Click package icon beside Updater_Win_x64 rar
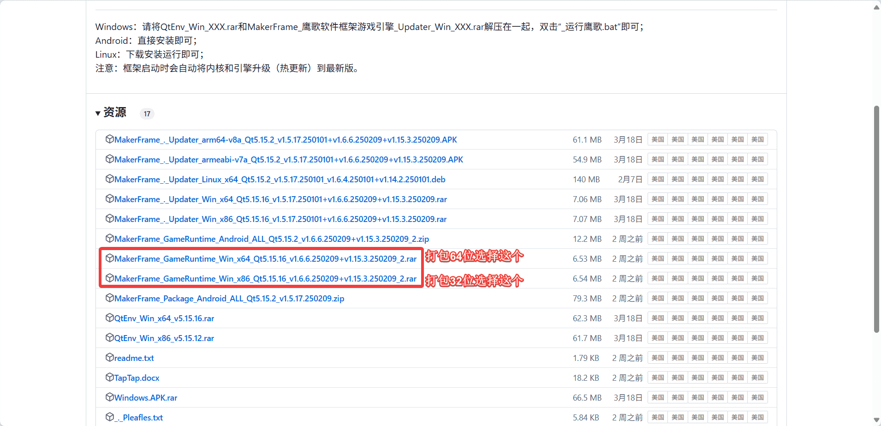Viewport: 881px width, 426px height. point(109,198)
